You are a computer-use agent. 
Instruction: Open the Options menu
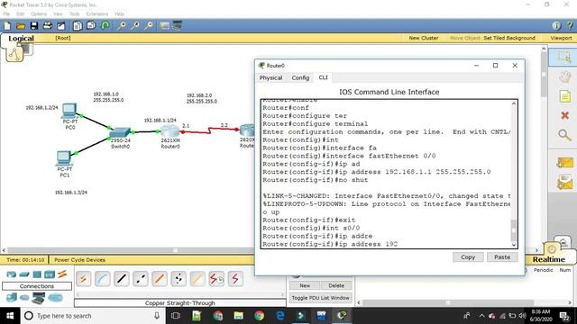pos(39,14)
